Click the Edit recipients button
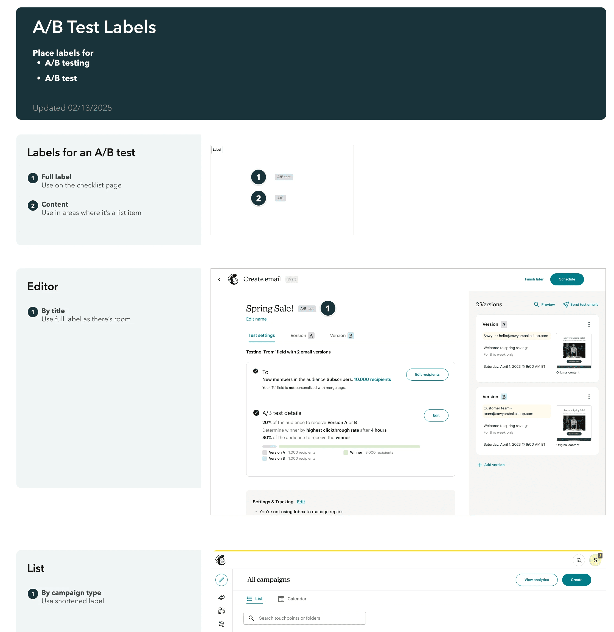Image resolution: width=614 pixels, height=632 pixels. (427, 374)
